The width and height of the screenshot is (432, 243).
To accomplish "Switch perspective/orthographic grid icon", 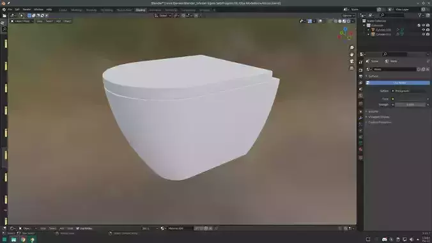I will click(351, 68).
